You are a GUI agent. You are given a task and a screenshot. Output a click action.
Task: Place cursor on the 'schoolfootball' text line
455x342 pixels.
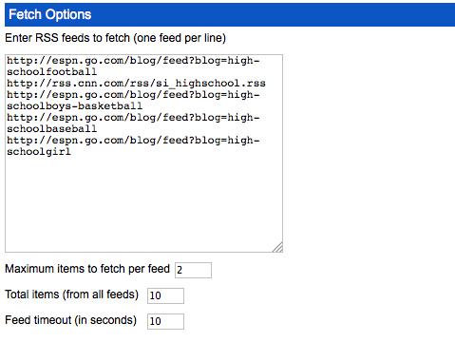click(52, 72)
